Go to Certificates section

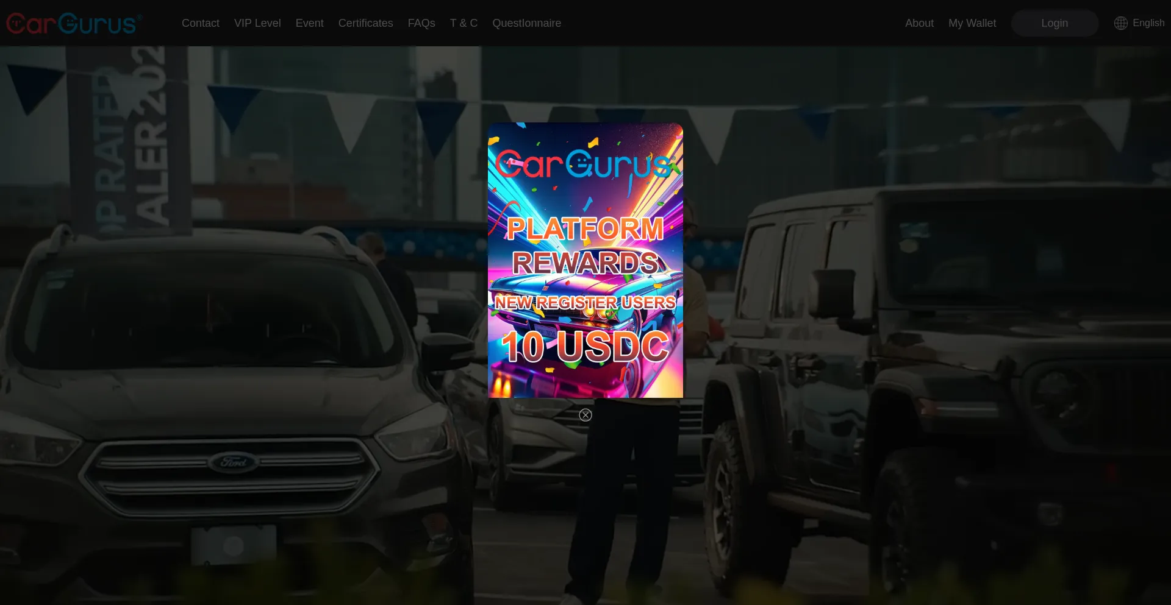(365, 23)
